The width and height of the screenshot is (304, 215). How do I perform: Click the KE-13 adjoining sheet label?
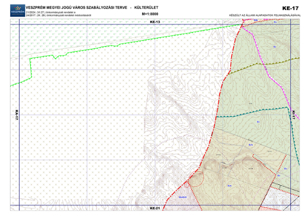coord(156,22)
